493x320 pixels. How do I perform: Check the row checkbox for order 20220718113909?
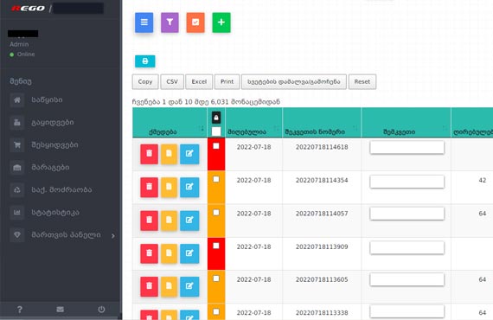click(216, 246)
